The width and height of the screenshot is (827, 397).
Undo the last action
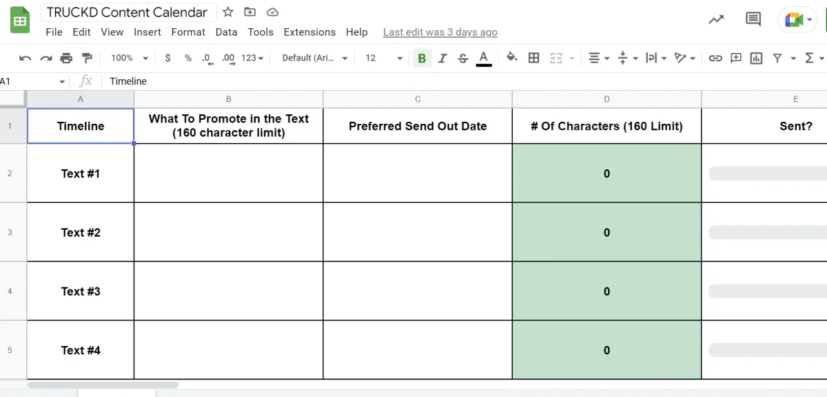coord(25,58)
